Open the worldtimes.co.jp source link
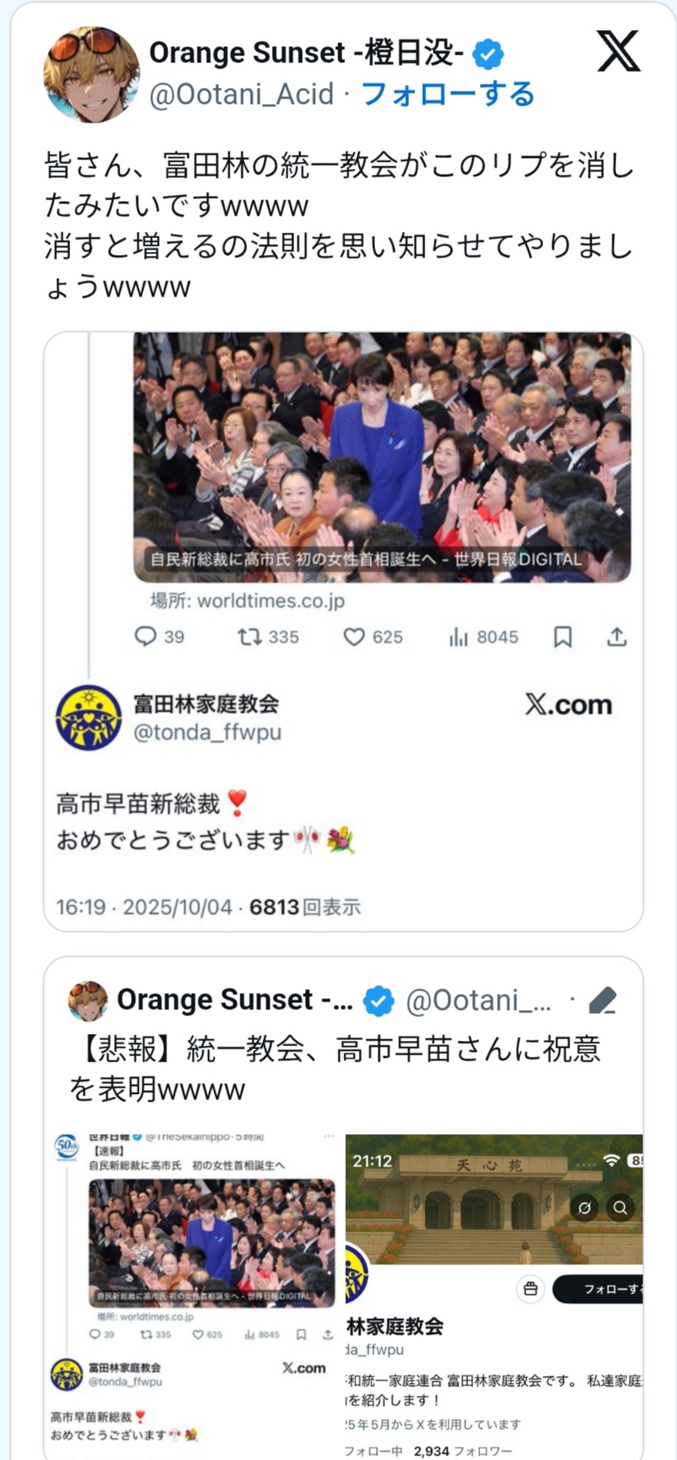This screenshot has width=677, height=1460. click(247, 601)
